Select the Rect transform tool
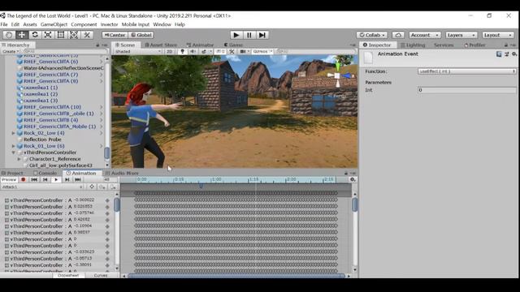 pos(61,35)
